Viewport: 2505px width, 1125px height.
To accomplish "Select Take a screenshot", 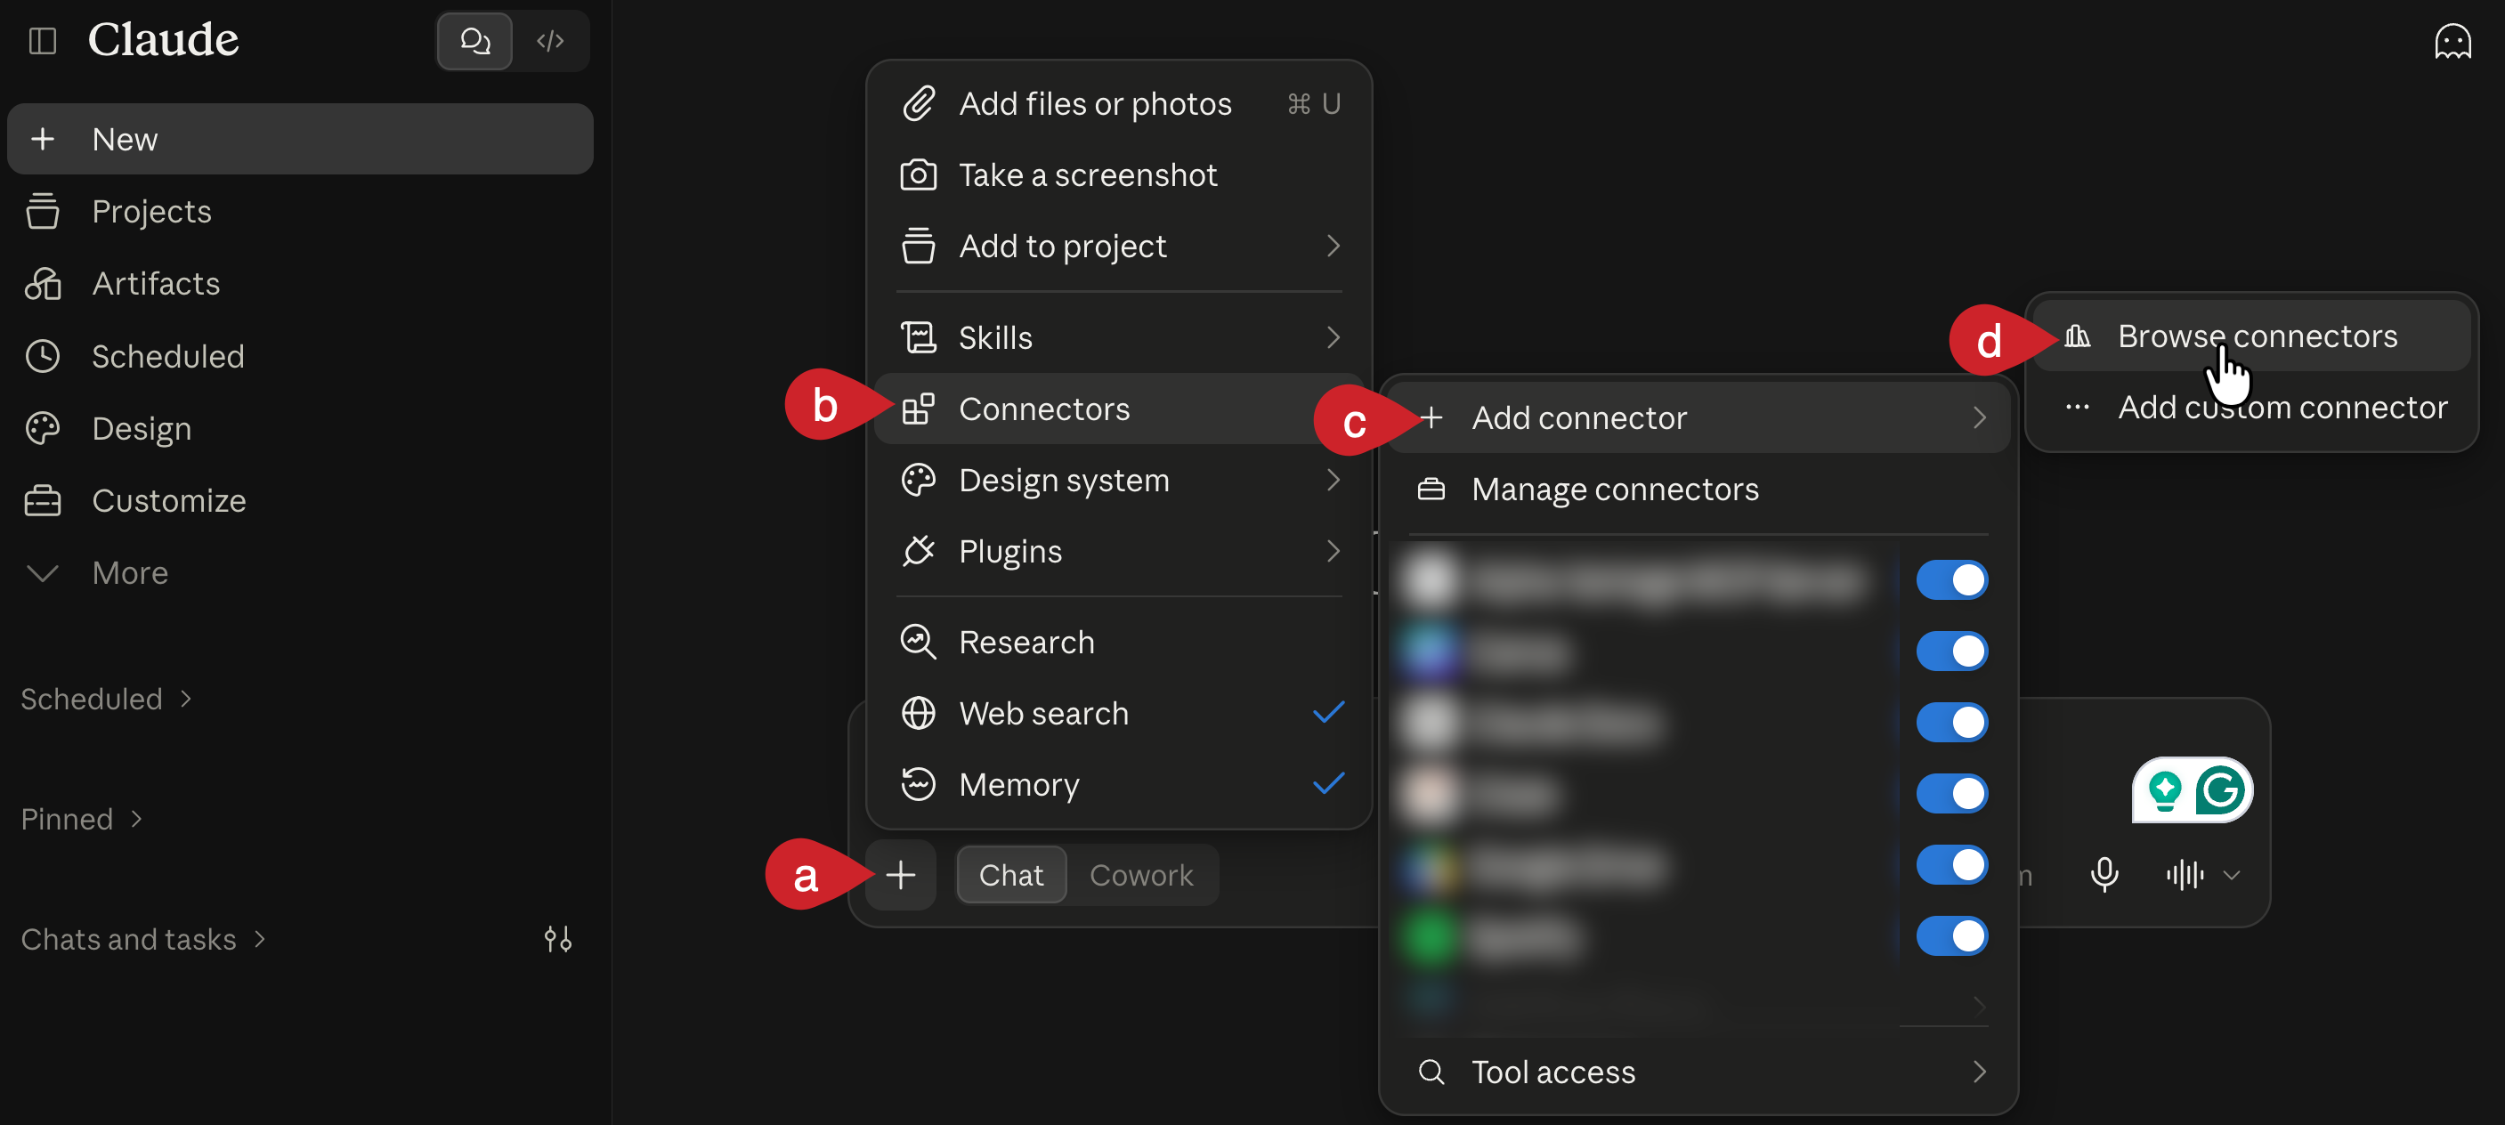I will coord(1118,175).
